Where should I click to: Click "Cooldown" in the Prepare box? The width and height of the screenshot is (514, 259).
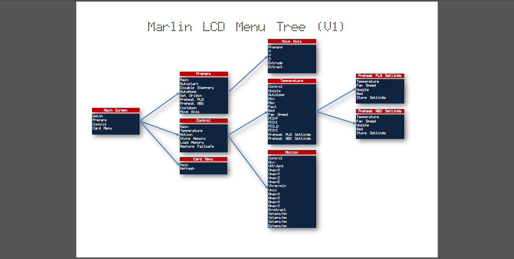pos(188,108)
